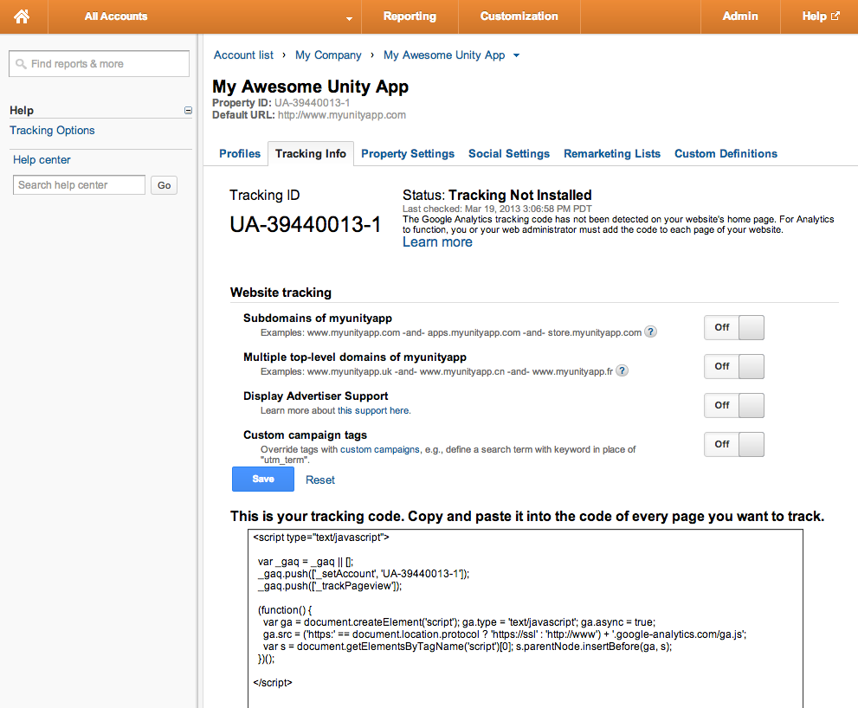The width and height of the screenshot is (858, 708).
Task: Open the All Accounts dropdown arrow
Action: (x=349, y=18)
